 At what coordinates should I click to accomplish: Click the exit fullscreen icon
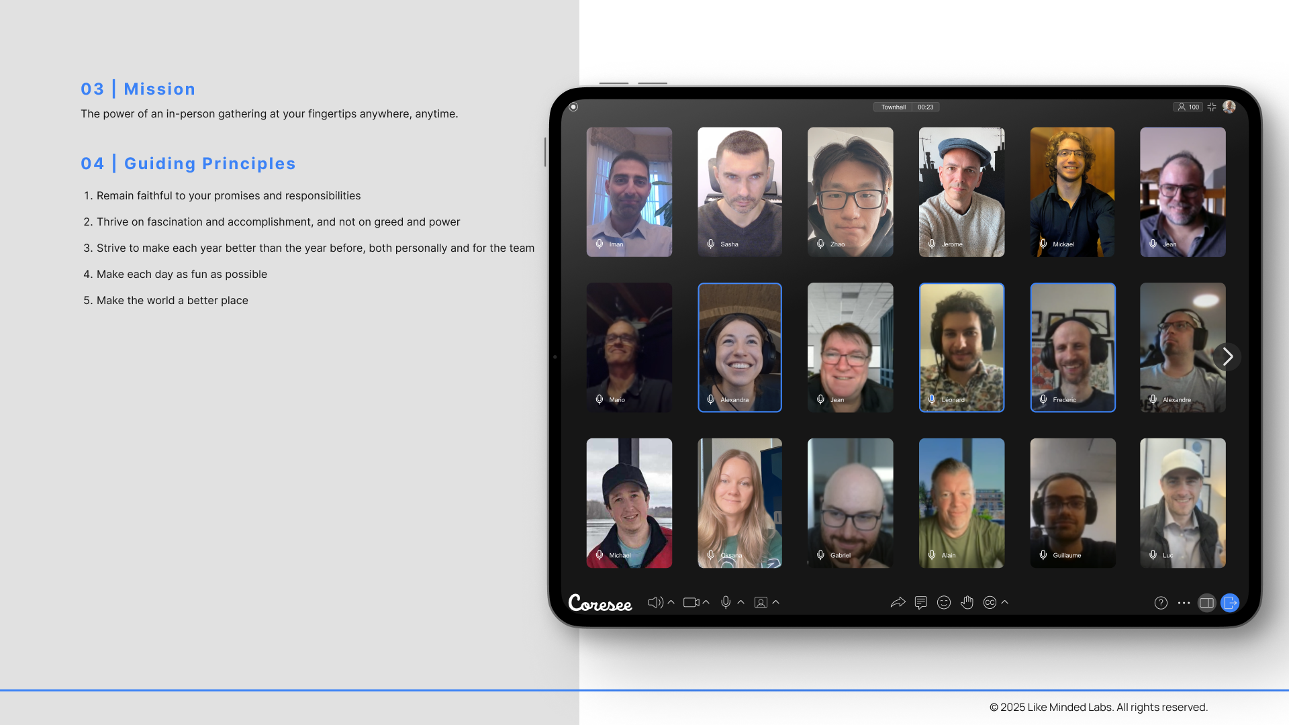pos(1212,107)
